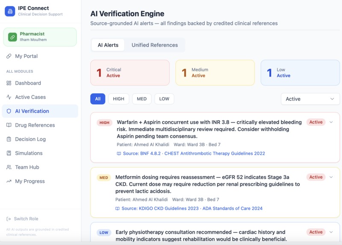Image resolution: width=342 pixels, height=245 pixels.
Task: Click the ALL MODULES section label
Action: click(20, 71)
